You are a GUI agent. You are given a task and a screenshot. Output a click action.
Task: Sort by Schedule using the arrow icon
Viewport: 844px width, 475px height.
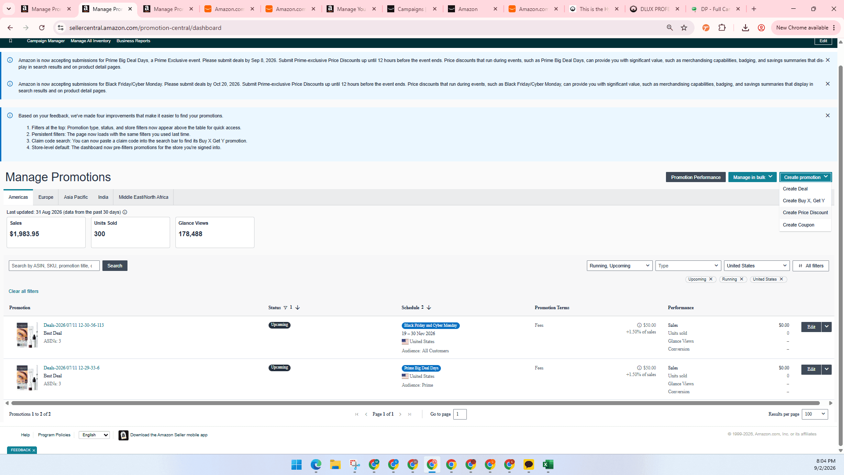[429, 308]
